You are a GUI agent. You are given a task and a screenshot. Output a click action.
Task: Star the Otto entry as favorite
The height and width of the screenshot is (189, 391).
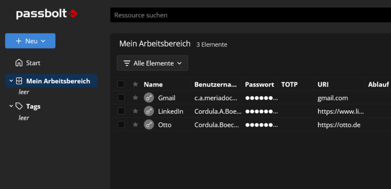135,125
